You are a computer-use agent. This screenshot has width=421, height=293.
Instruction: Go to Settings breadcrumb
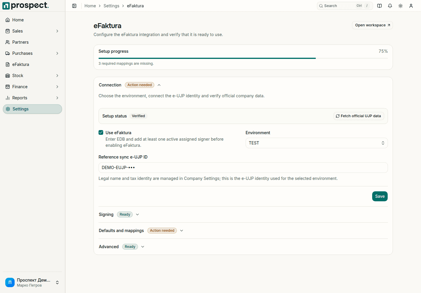111,6
